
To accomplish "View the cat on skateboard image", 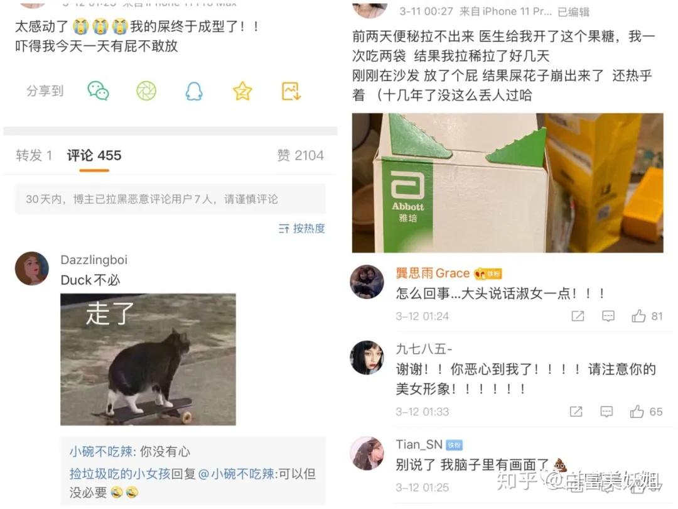I will [148, 359].
